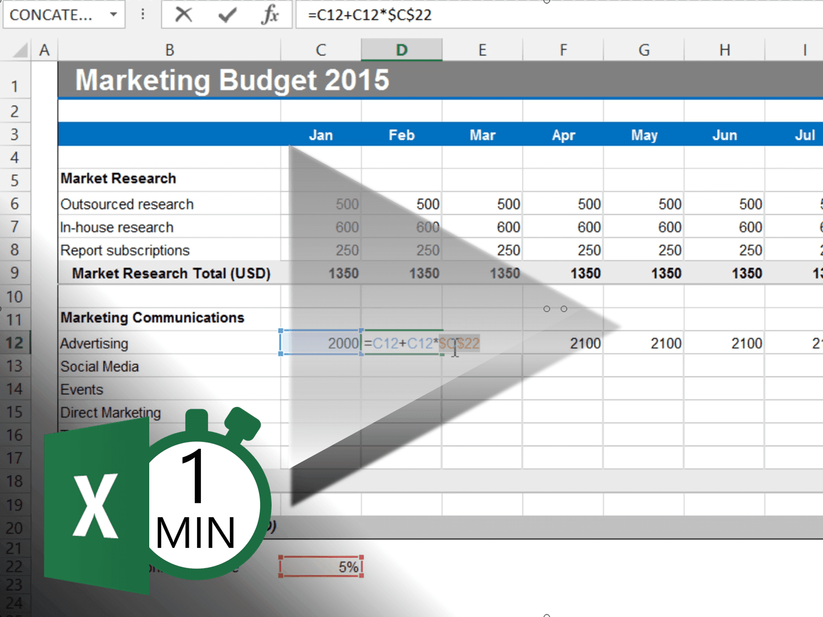Select Mar In-house research 600
Screen dimensions: 823x617
[x=482, y=227]
